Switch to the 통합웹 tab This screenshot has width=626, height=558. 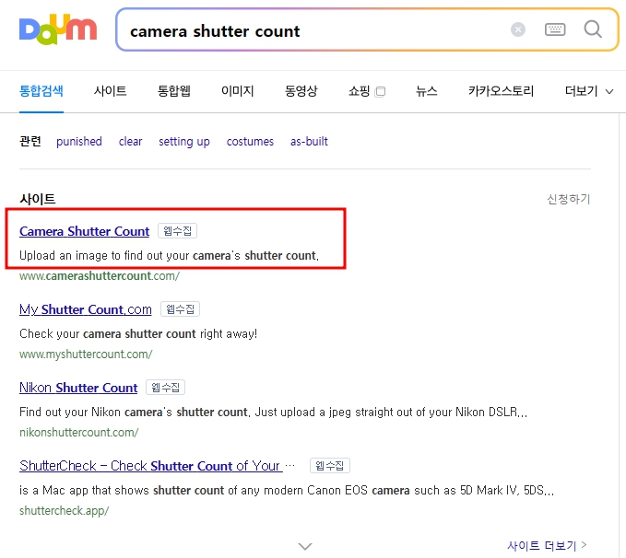(173, 91)
